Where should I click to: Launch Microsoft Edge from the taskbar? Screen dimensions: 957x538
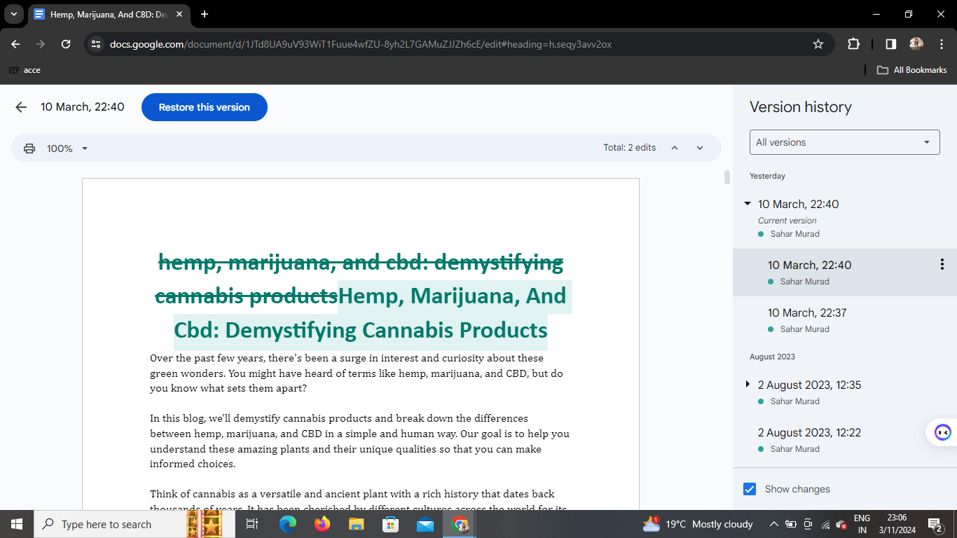coord(288,524)
